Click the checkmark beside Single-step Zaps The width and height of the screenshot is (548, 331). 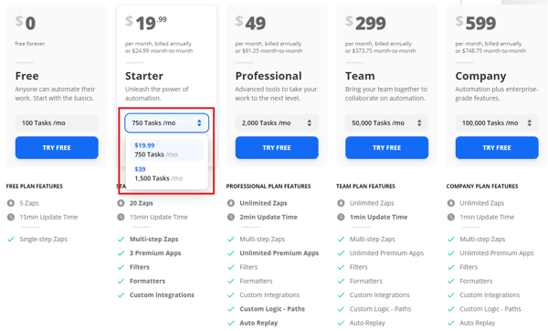point(11,240)
